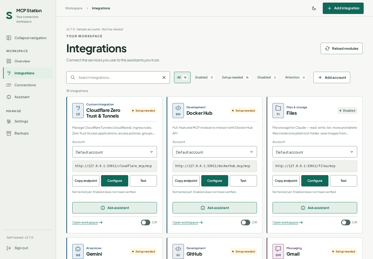This screenshot has height=259, width=373.
Task: Click the Search integrations field
Action: (118, 77)
